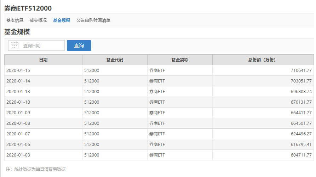
Task: Switch to the 成交概况 tab
Action: tap(38, 20)
